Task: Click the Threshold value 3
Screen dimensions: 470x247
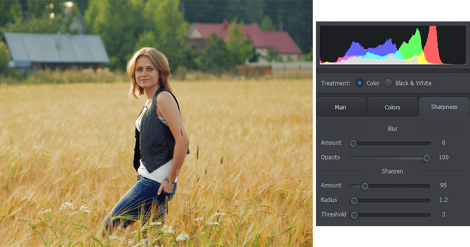Action: [x=443, y=214]
